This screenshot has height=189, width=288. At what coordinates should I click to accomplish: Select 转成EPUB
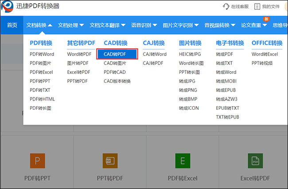coord(226,90)
